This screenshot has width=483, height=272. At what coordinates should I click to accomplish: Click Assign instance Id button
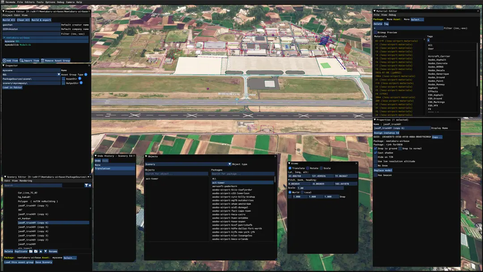(x=386, y=133)
